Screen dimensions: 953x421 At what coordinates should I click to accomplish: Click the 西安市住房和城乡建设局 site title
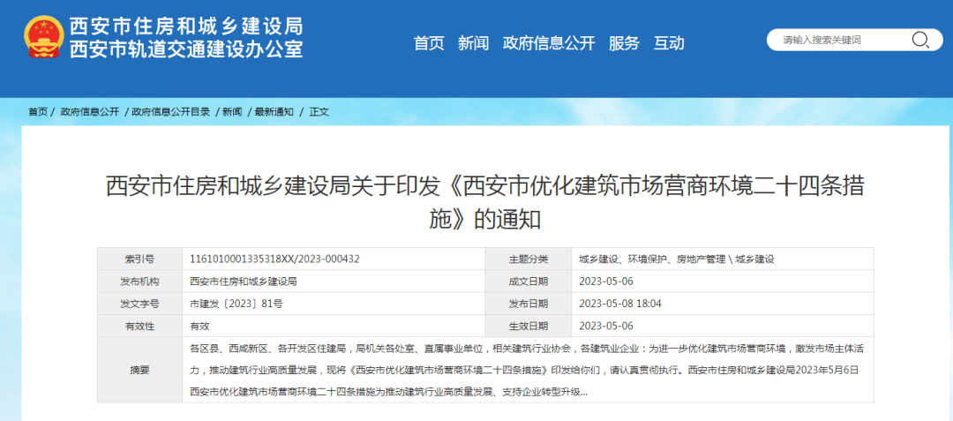tap(186, 26)
